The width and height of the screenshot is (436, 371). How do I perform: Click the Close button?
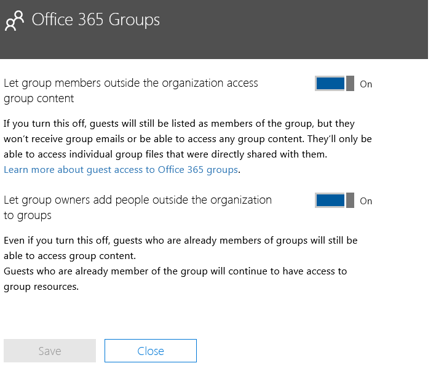click(x=151, y=351)
